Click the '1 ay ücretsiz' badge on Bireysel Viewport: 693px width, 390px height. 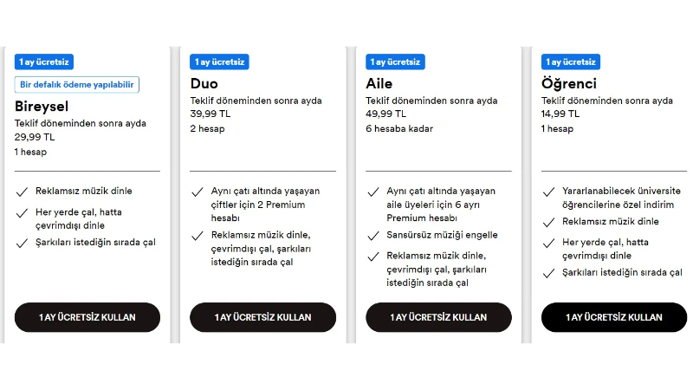(x=44, y=62)
